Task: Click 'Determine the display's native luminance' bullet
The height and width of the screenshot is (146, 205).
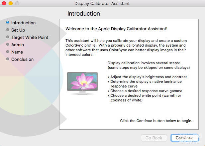Action: 145,84
